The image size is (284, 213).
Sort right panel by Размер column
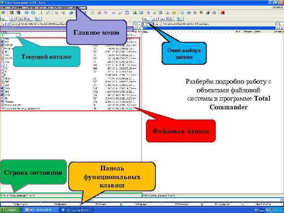pyautogui.click(x=248, y=32)
